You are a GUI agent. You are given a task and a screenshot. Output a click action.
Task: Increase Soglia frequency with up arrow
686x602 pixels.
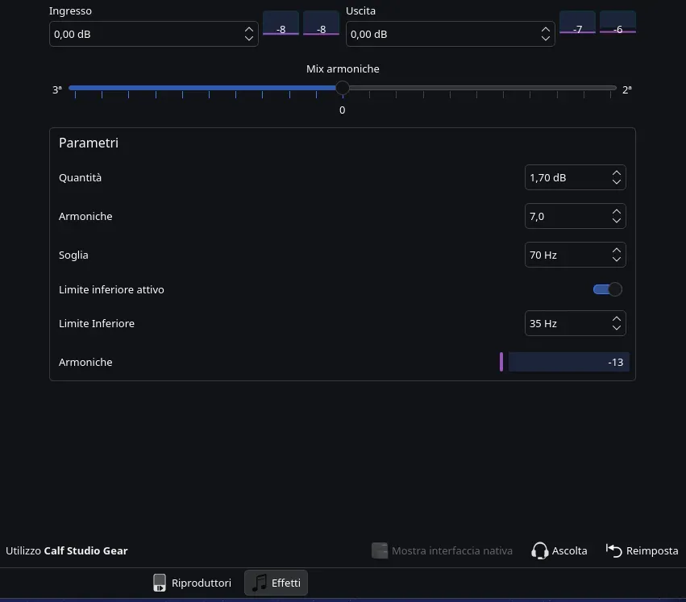(x=616, y=251)
